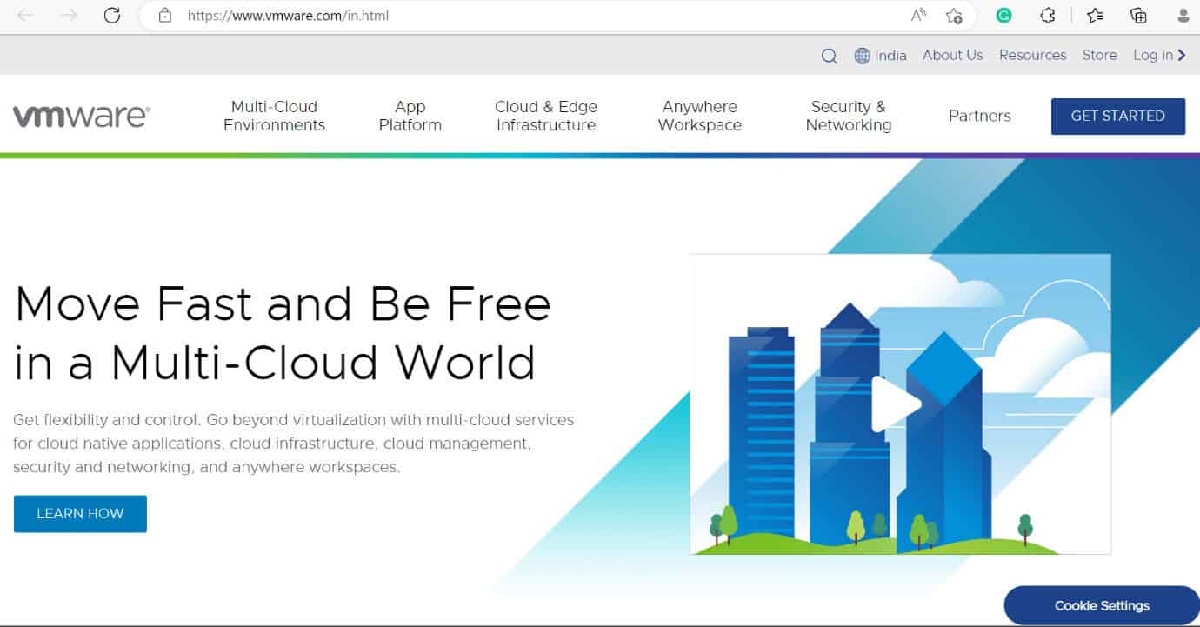Screen dimensions: 1200x627
Task: Click the LEARN HOW button
Action: tap(80, 514)
